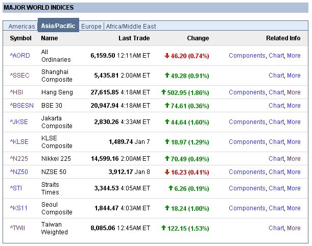Viewport: 312px width, 246px height.
Task: Click the green up arrow for Shanghai Composite
Action: tap(167, 75)
